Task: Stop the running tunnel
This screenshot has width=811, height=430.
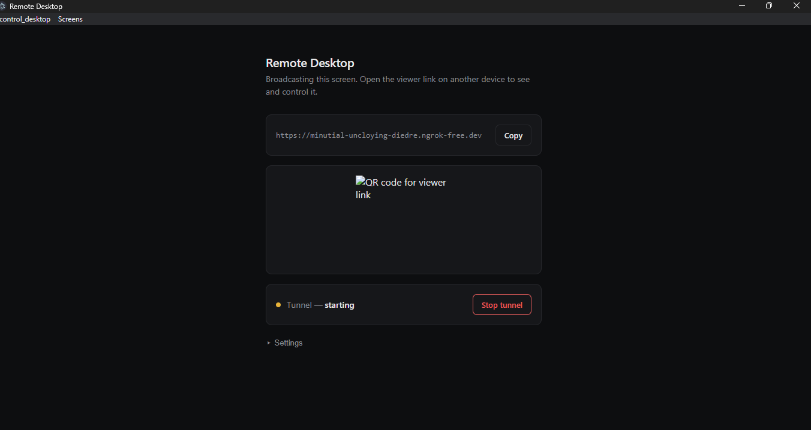Action: coord(501,305)
